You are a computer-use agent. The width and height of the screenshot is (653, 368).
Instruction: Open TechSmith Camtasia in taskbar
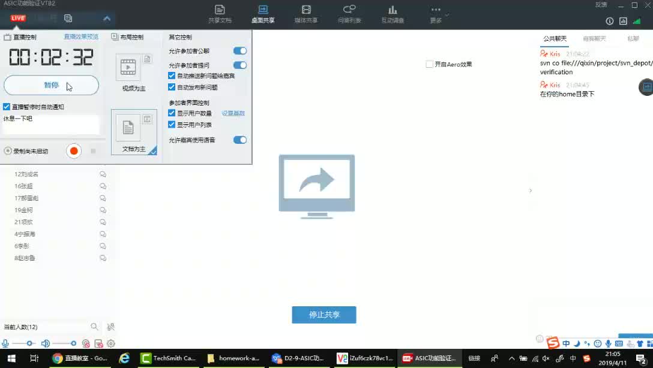tap(168, 358)
